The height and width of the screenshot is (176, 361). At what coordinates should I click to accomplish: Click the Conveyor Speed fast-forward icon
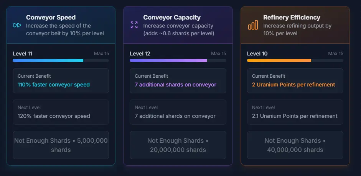click(17, 25)
